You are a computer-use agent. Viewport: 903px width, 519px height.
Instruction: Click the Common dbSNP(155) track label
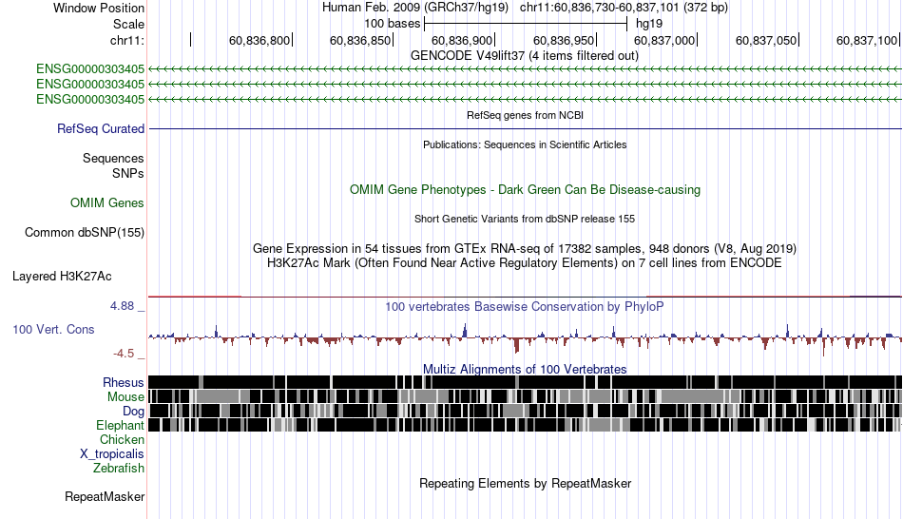click(x=84, y=233)
